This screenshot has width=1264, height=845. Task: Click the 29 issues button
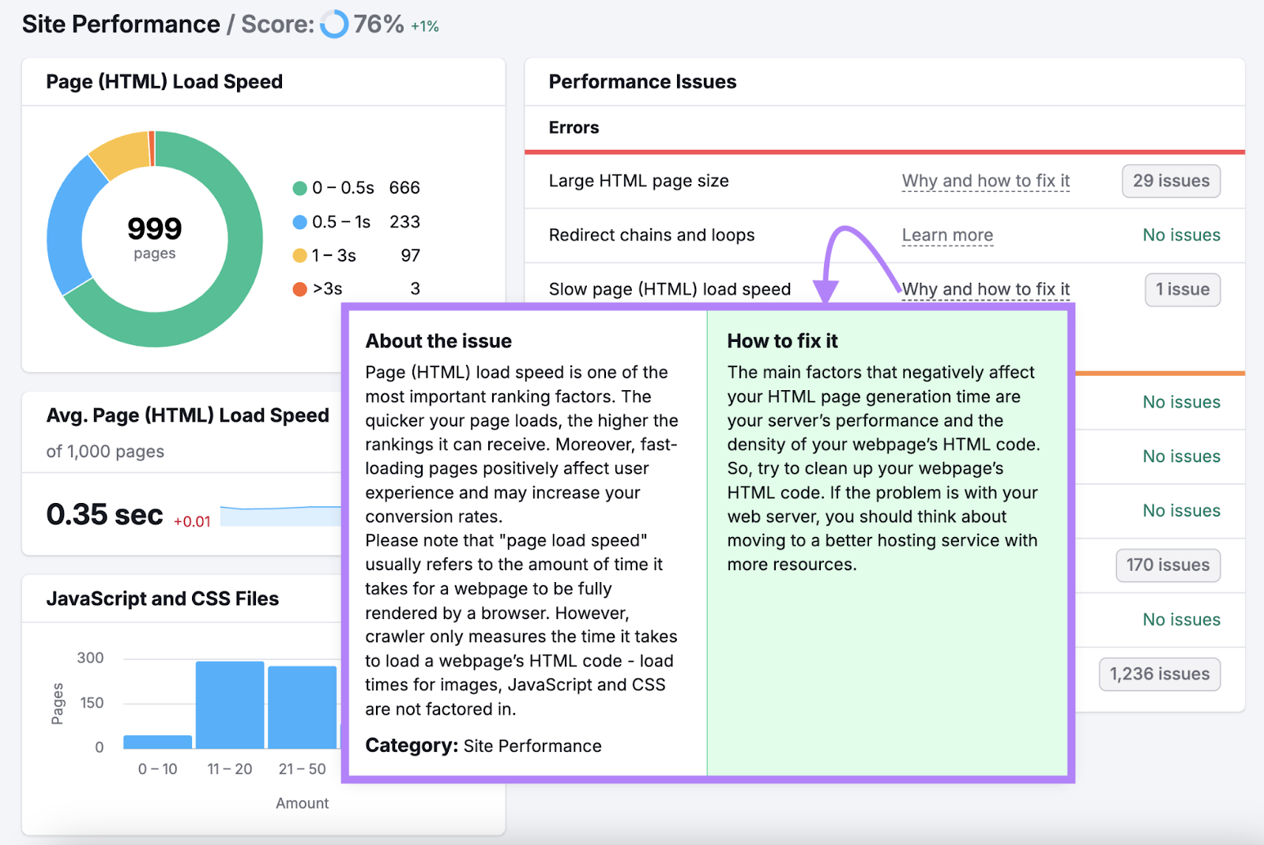pos(1171,181)
